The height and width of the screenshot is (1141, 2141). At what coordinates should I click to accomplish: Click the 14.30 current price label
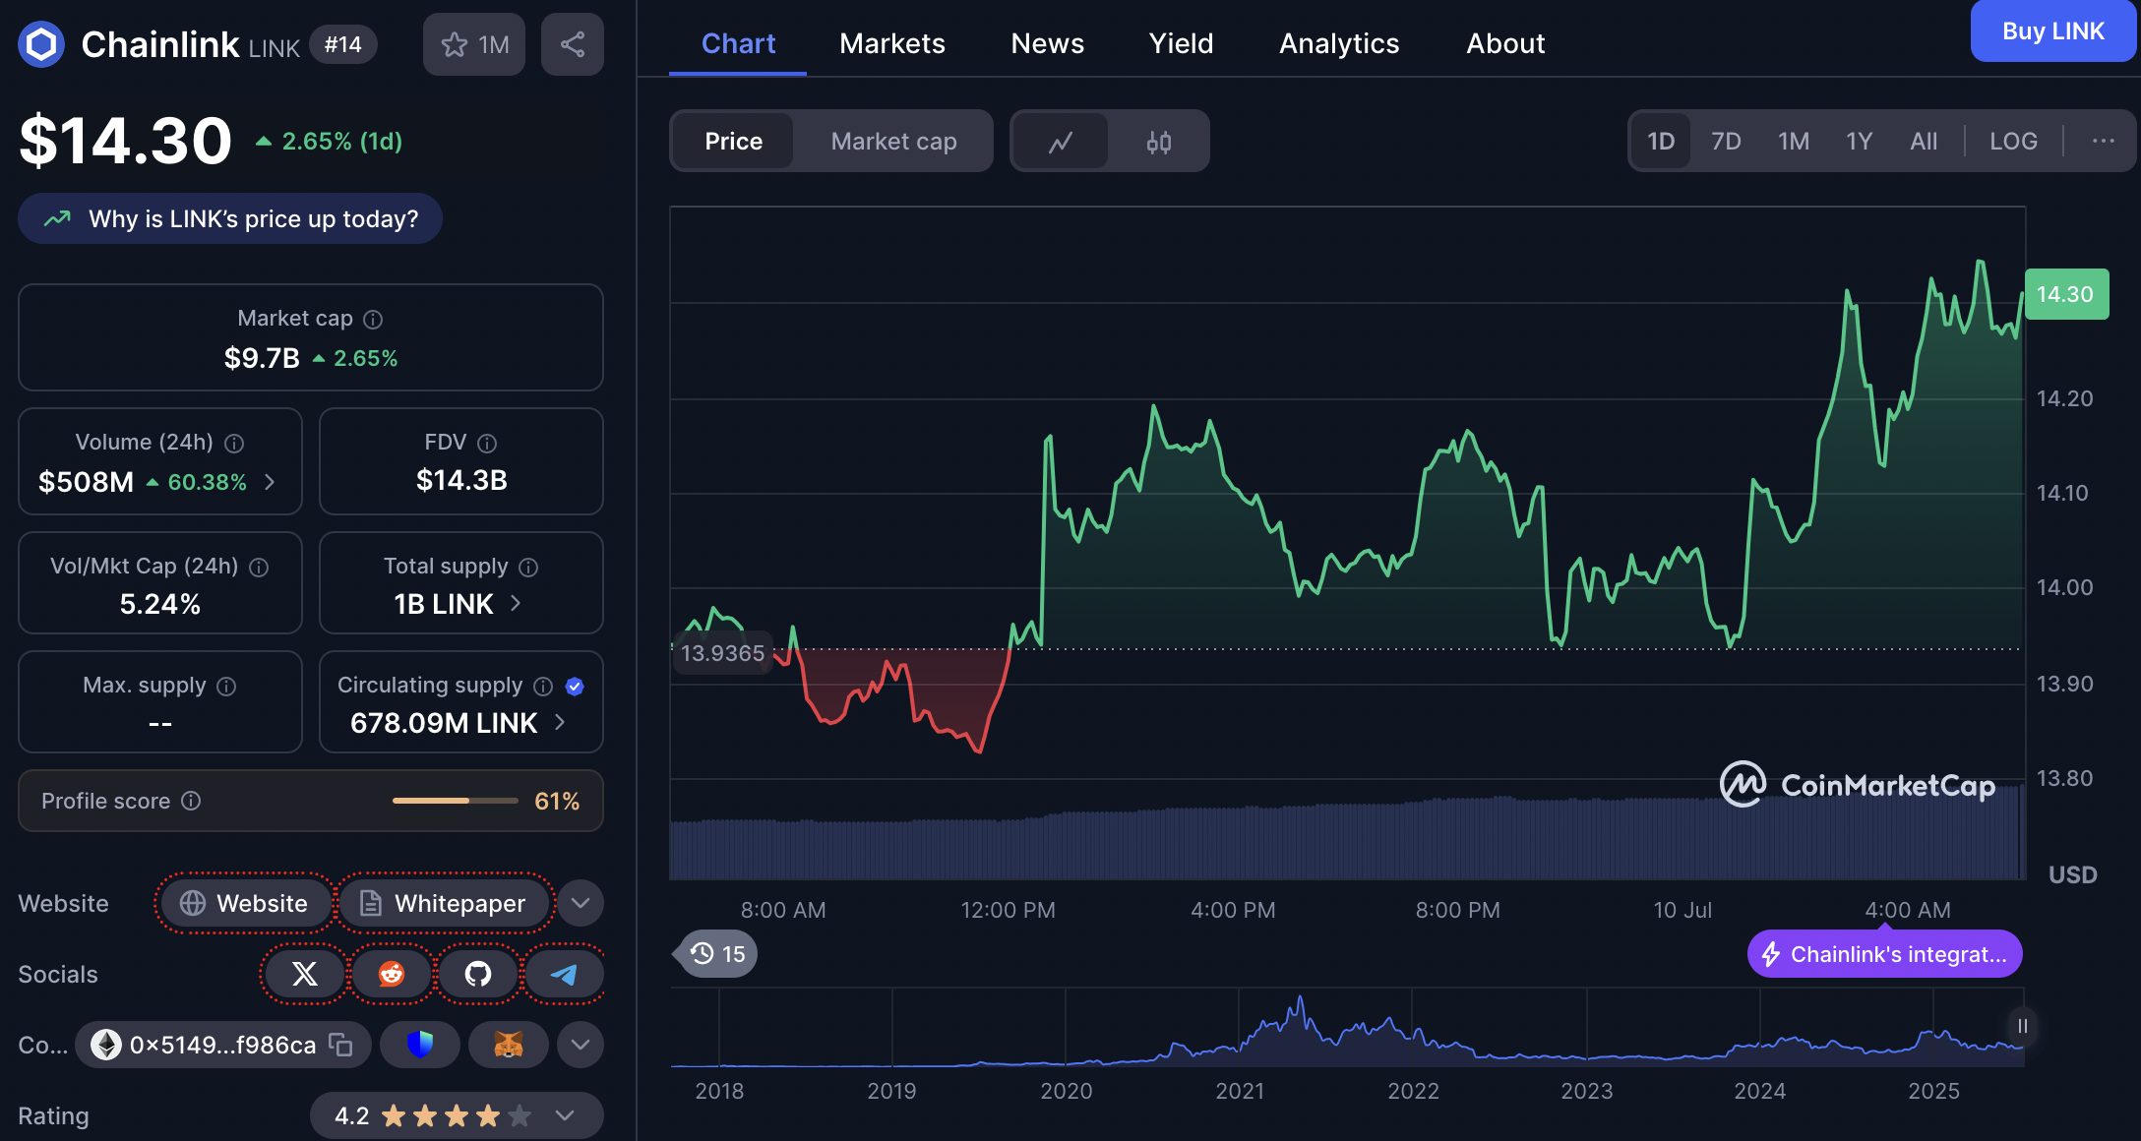pos(2066,294)
